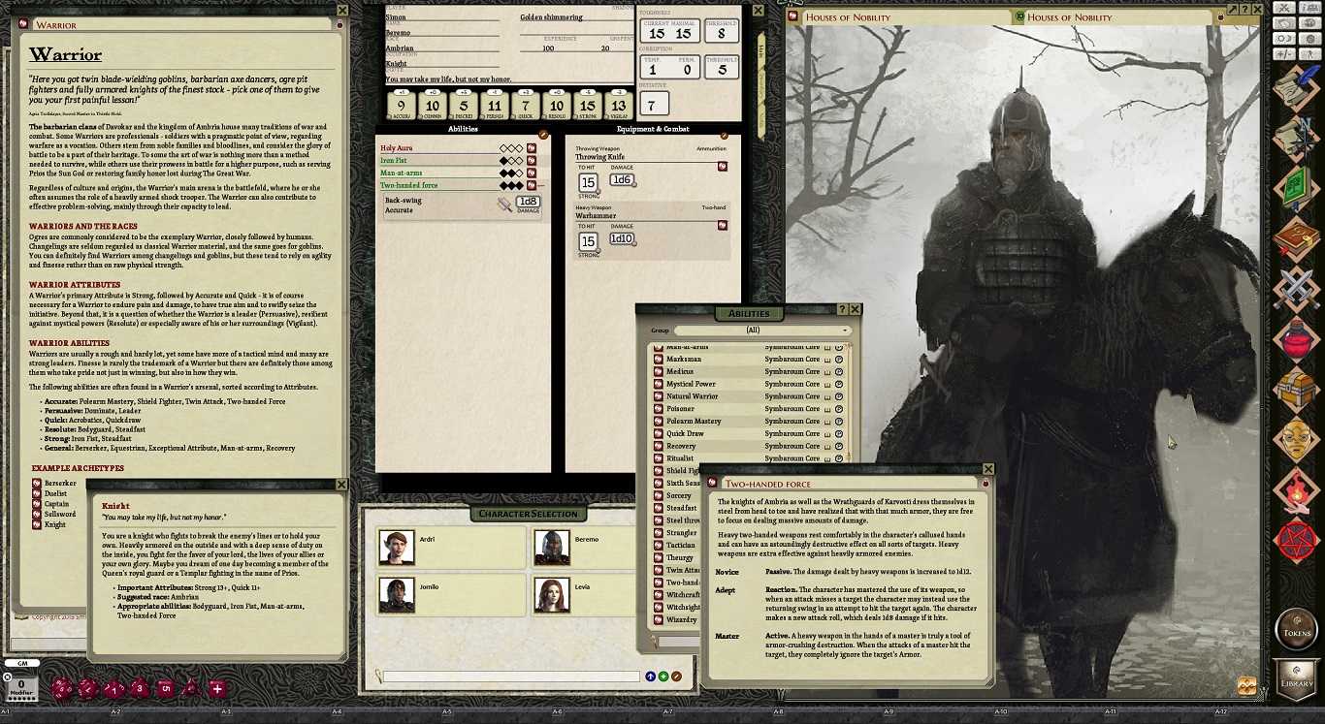
Task: Open maps using the compass sidebar icon
Action: click(x=1304, y=138)
